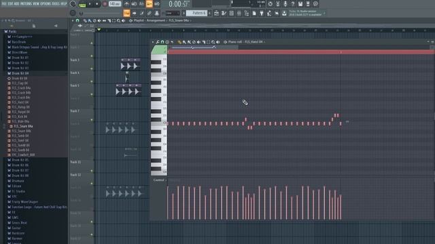The image size is (435, 244).
Task: Open the piano roll window menu arrow
Action: tap(153, 42)
